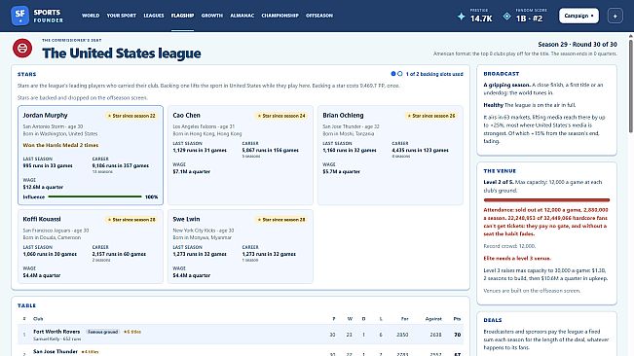634x356 pixels.
Task: Open the Championship menu
Action: pos(280,16)
